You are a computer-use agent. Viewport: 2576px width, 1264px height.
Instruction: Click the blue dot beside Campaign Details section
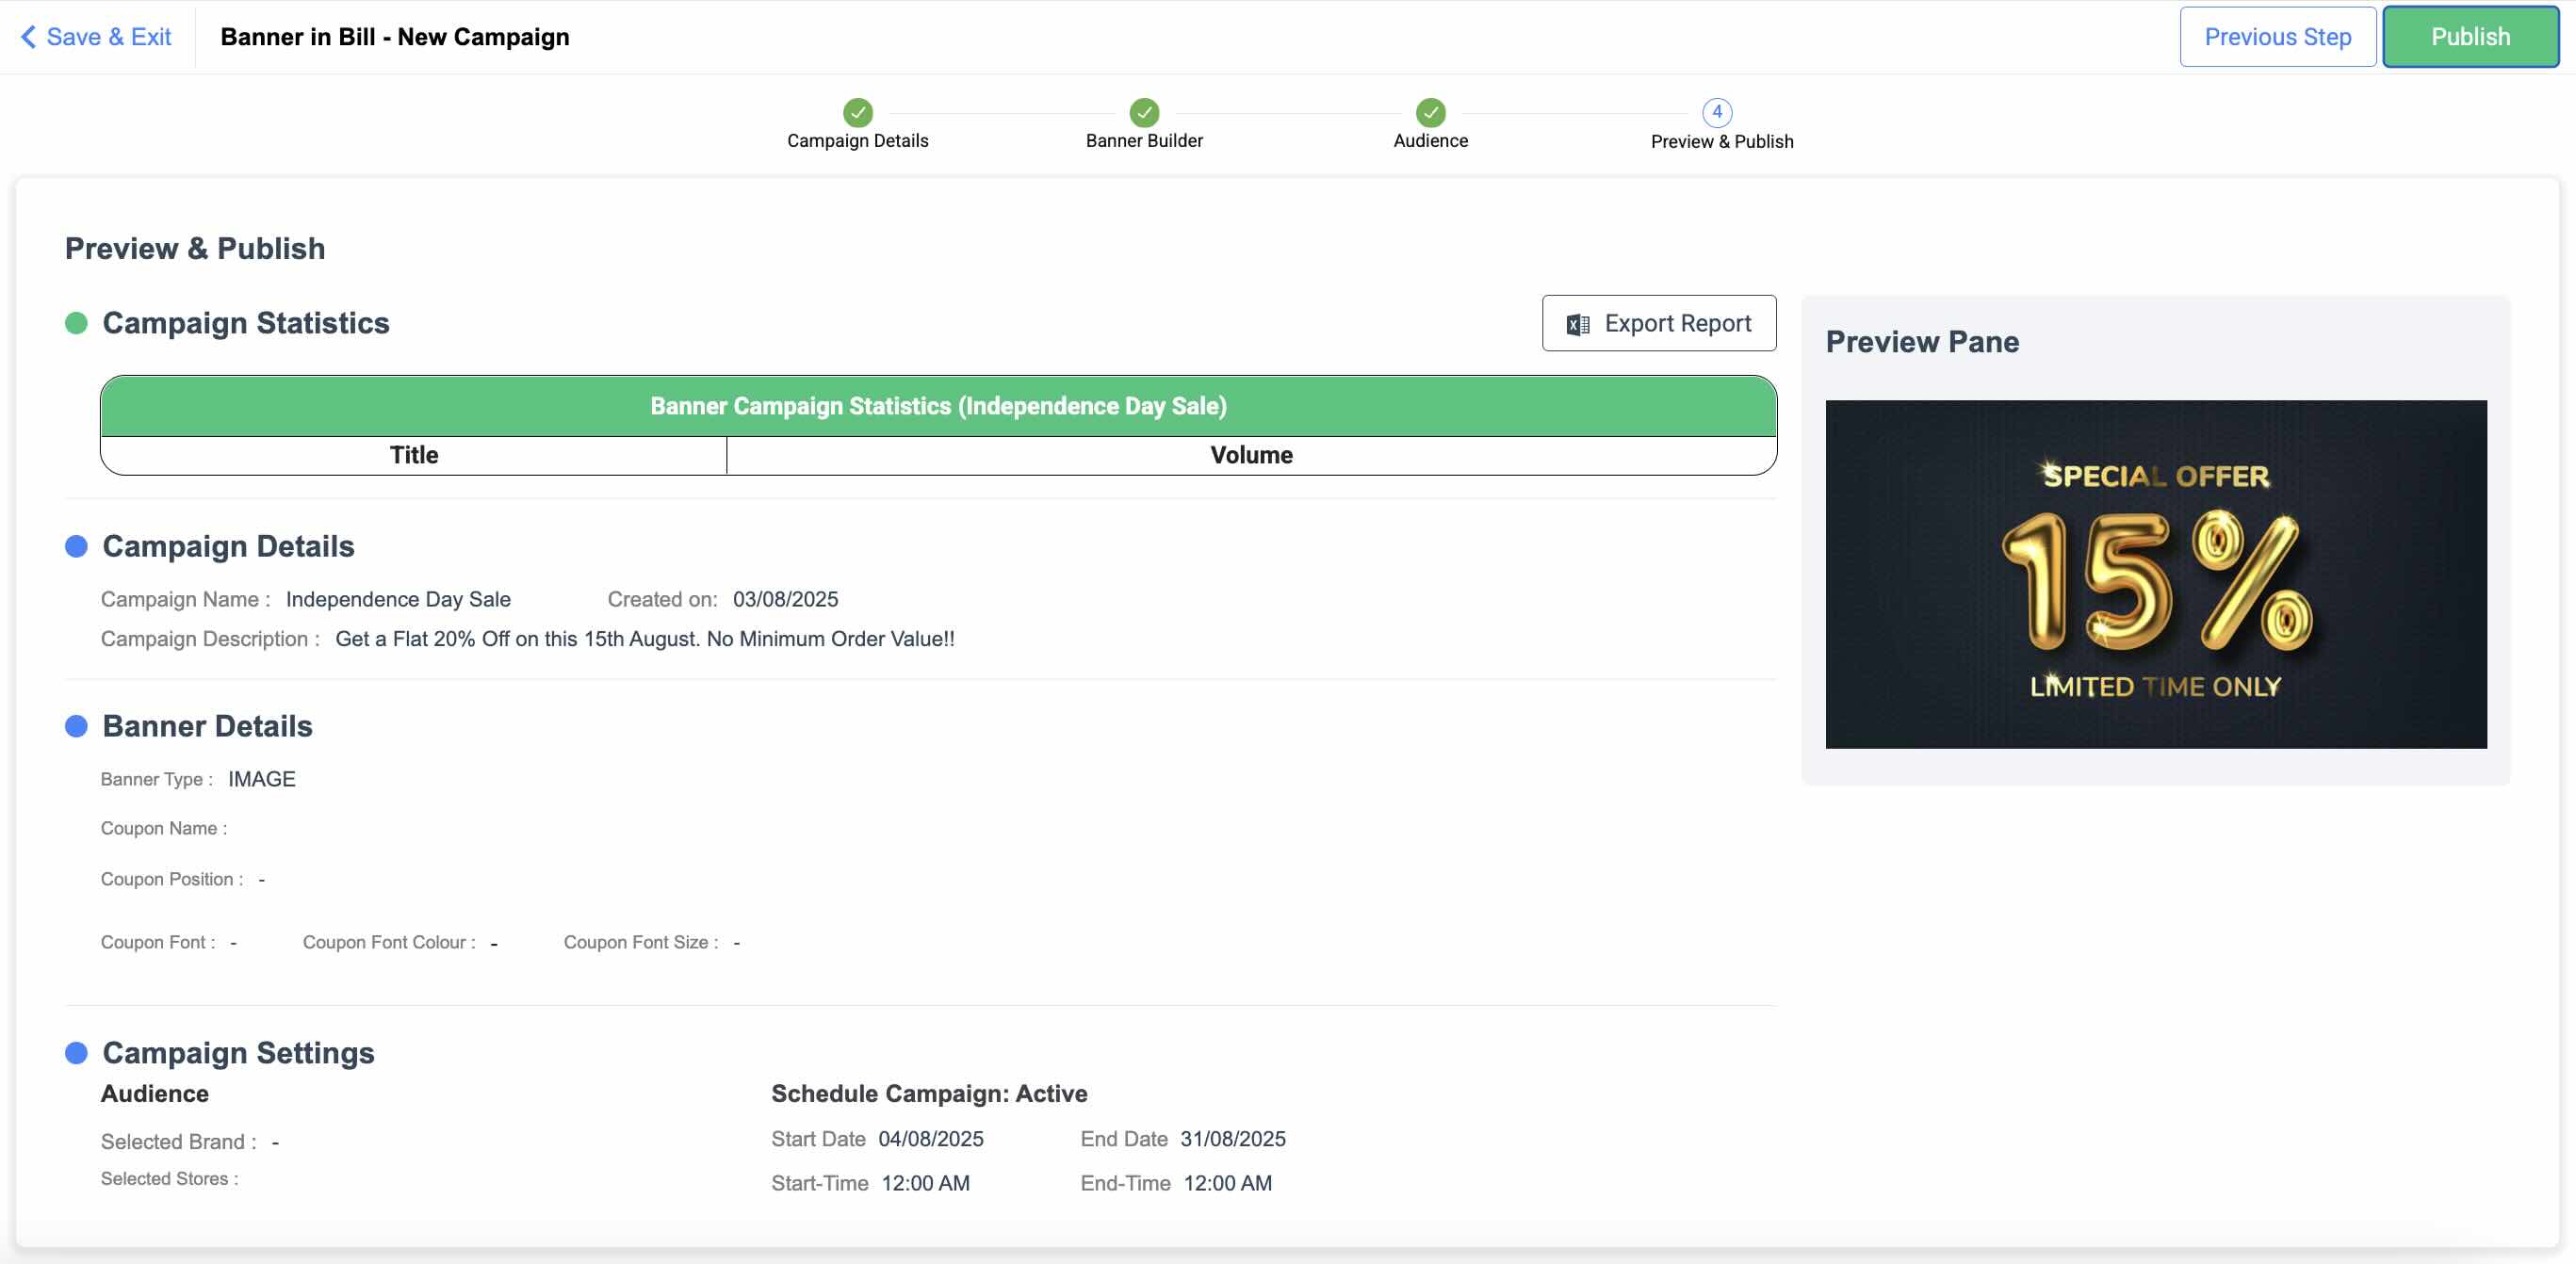click(x=77, y=545)
